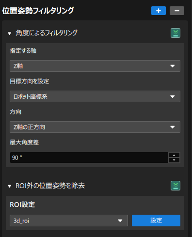Select the 角度によるフィルタリング header text
The height and width of the screenshot is (237, 192).
tap(47, 33)
